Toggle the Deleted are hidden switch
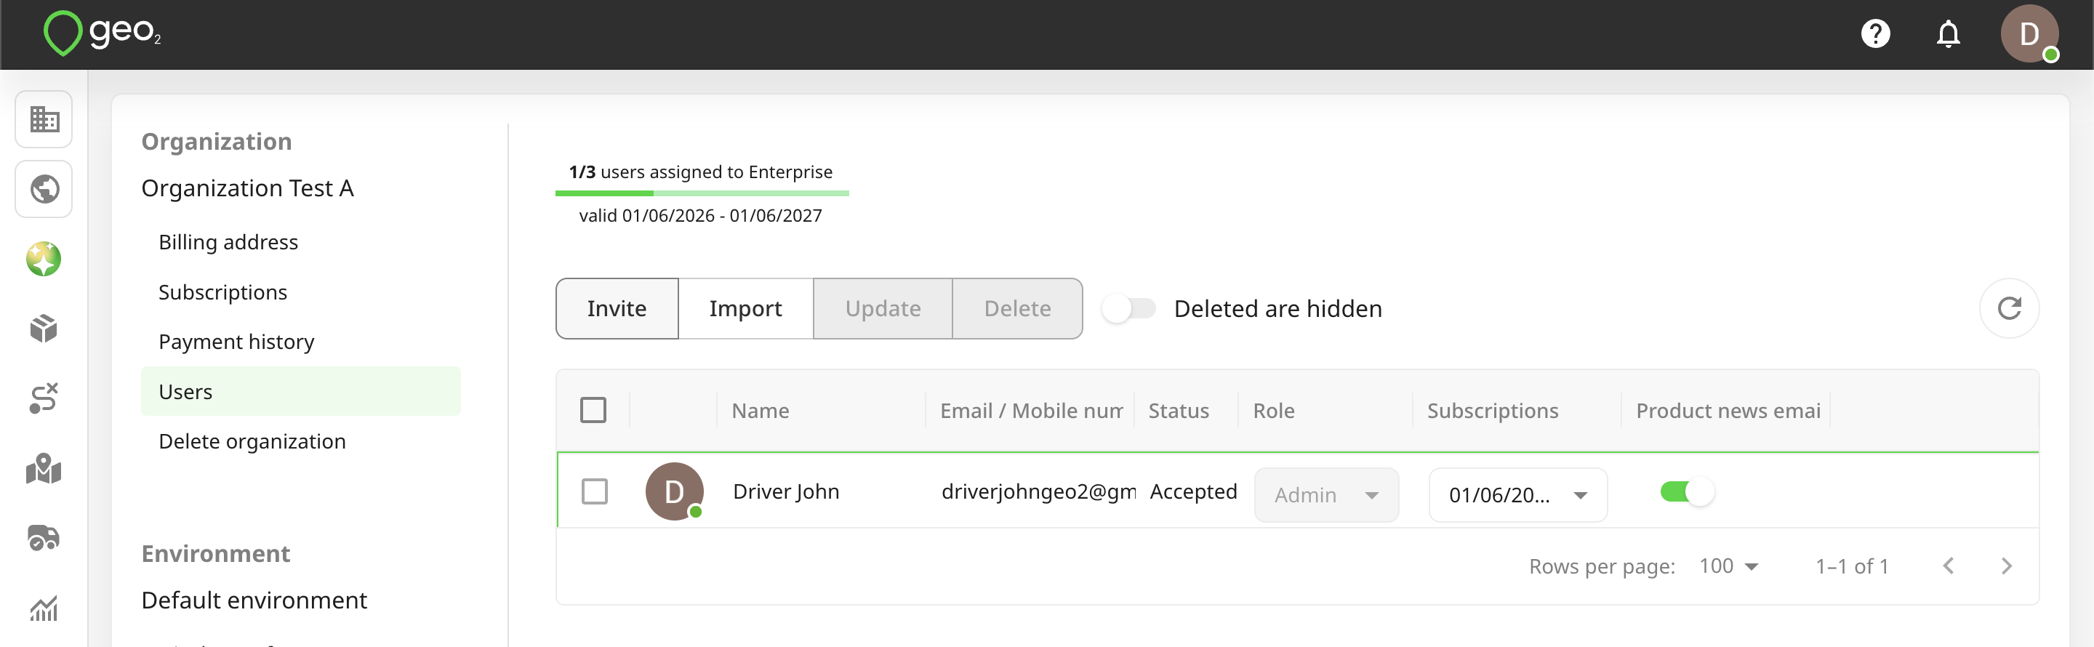The image size is (2094, 647). 1129,309
